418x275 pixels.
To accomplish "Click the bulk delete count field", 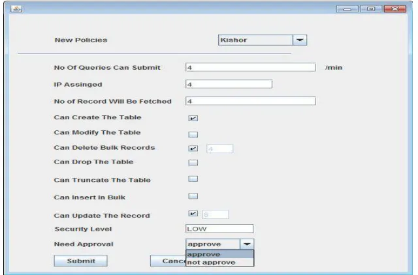I will click(219, 149).
